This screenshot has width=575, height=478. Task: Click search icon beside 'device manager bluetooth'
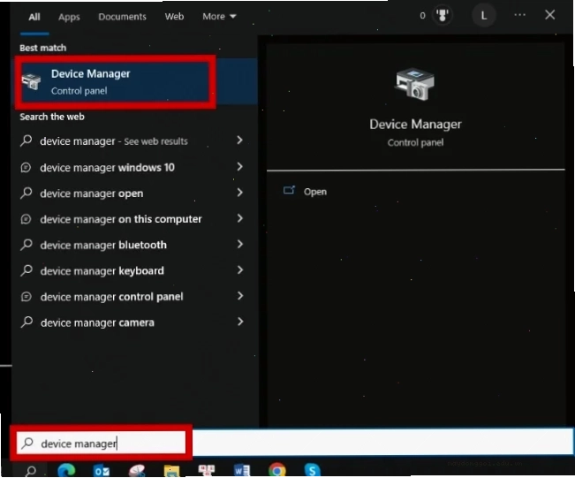26,245
